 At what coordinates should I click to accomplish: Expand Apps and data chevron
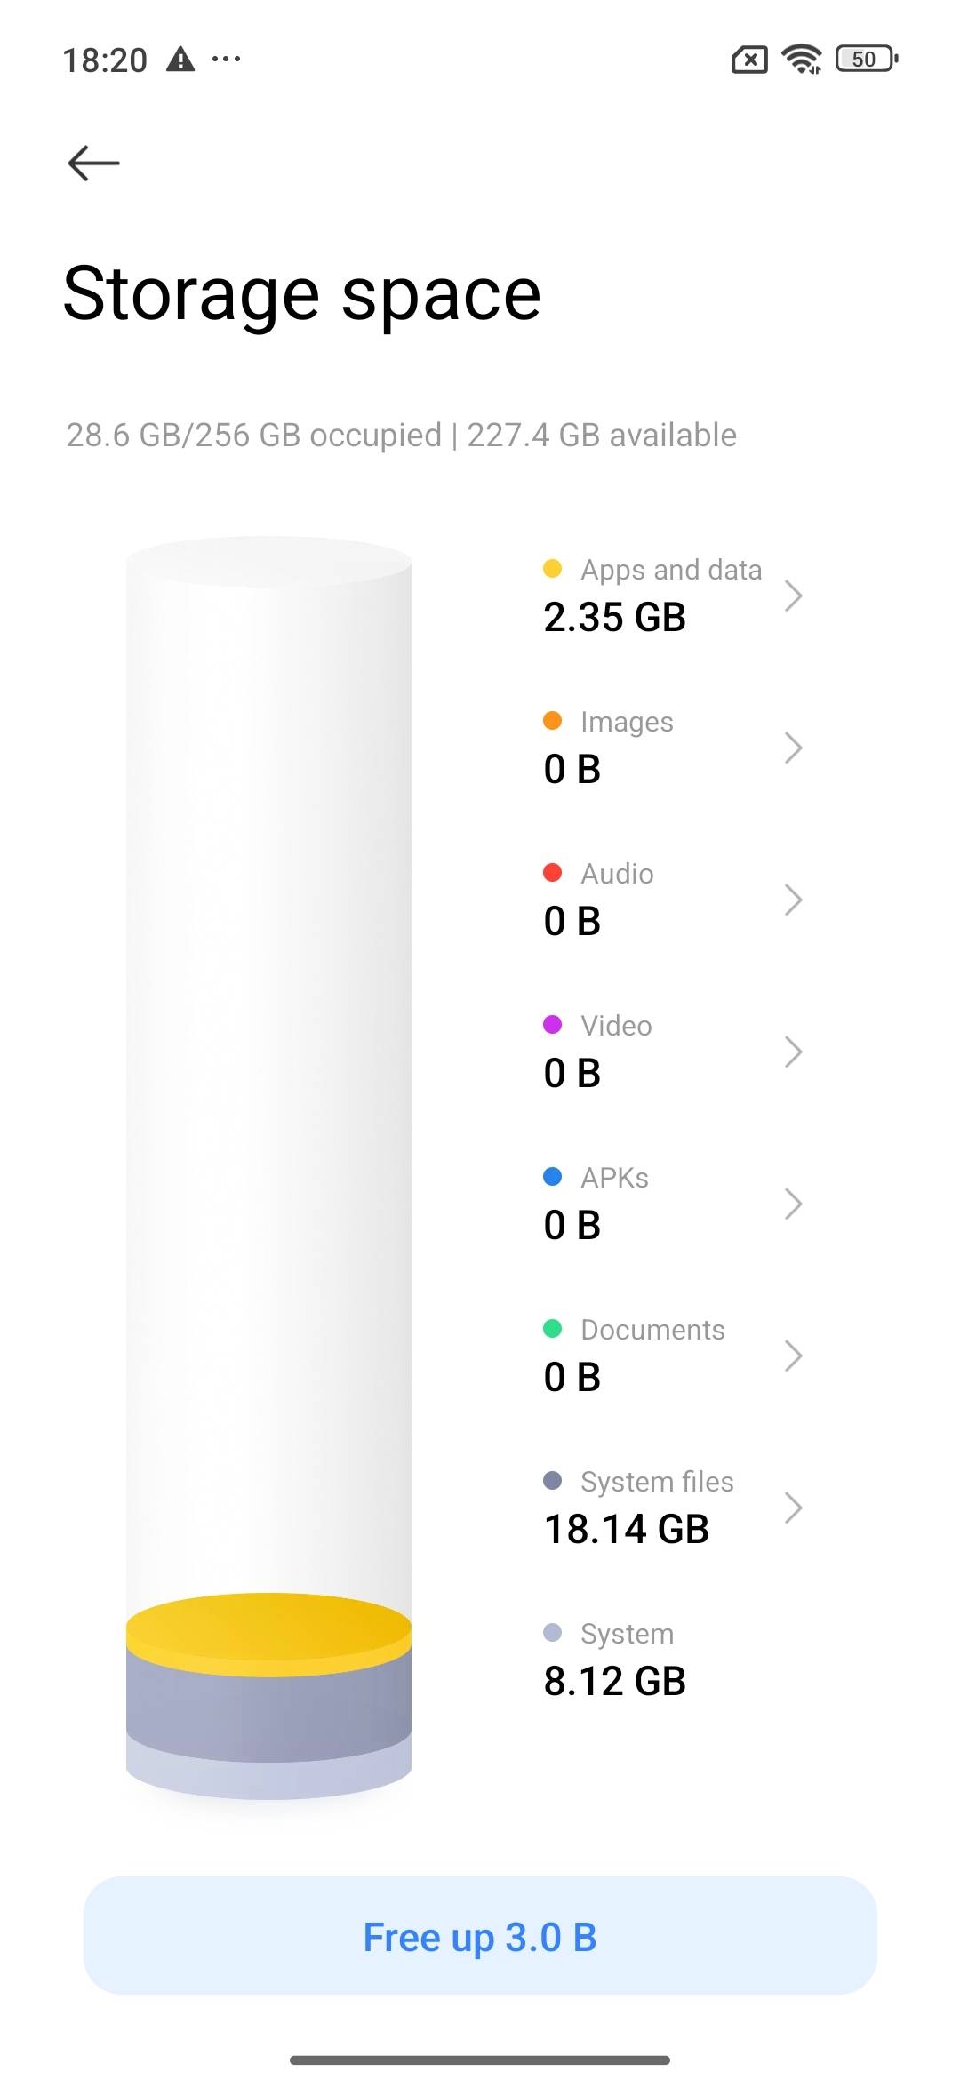[x=793, y=596]
